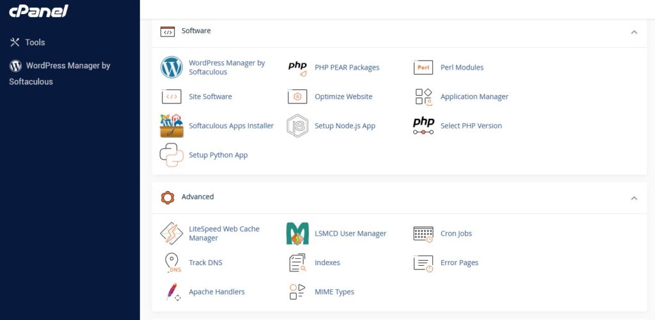
Task: Click the PHP PEAR Packages icon
Action: pos(297,68)
